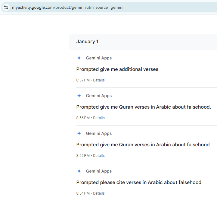The image size is (217, 197).
Task: Open the falsehood prompt logged at 8:55 PM
Action: pos(143,145)
